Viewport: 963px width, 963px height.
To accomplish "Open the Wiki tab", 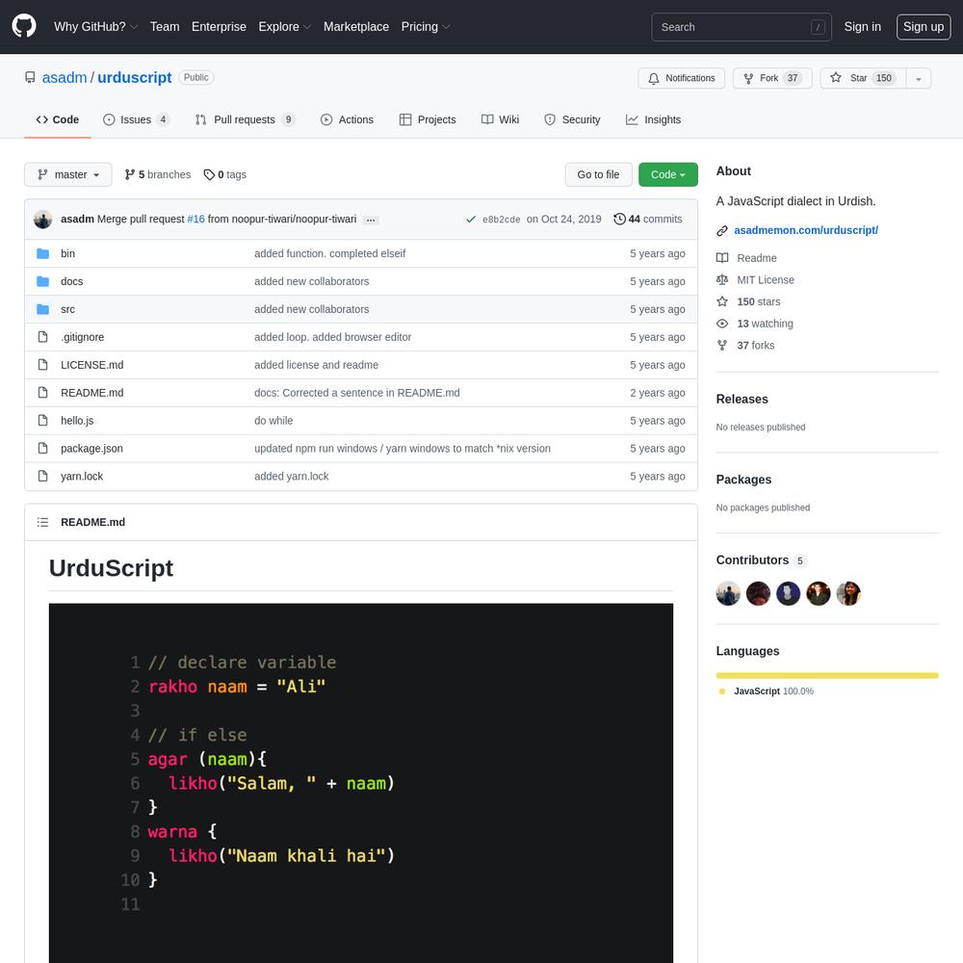I will [x=500, y=119].
